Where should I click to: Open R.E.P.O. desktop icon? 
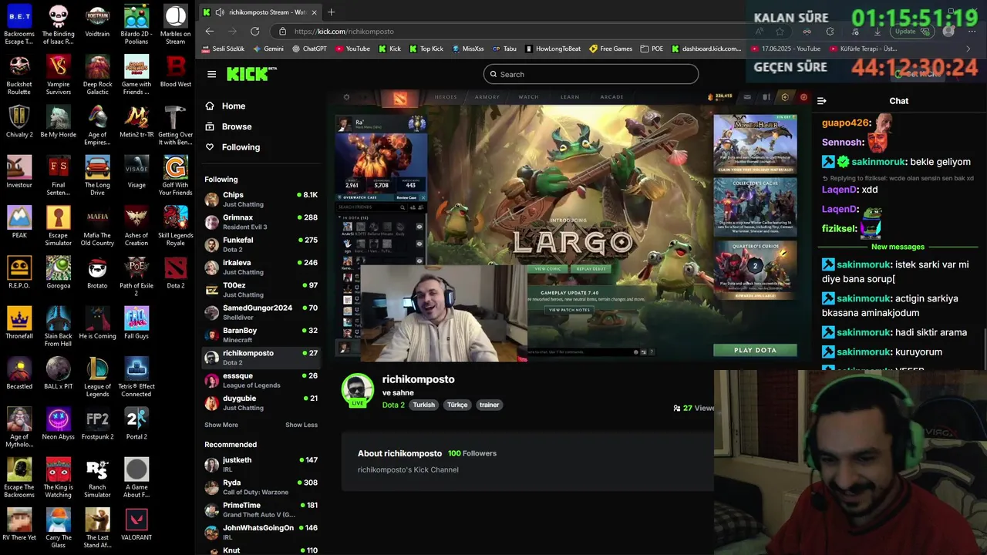point(19,273)
